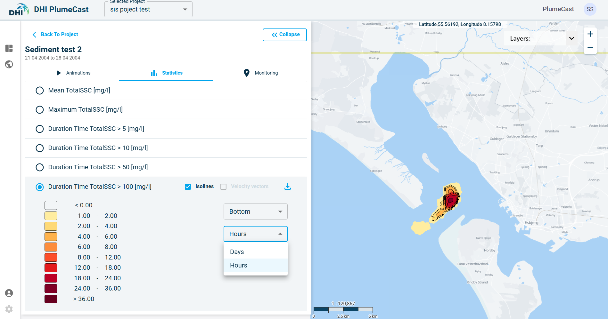Click the SS user avatar
Screen dimensions: 608x319
pyautogui.click(x=590, y=9)
